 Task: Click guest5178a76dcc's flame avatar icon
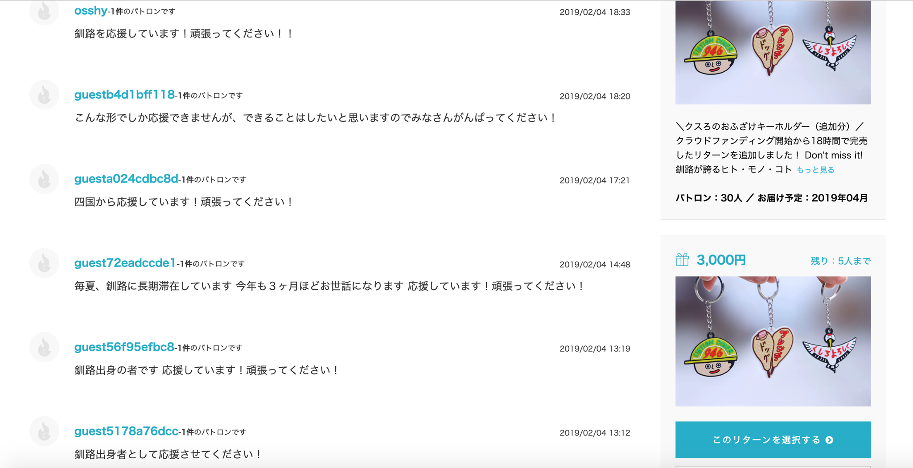click(x=44, y=431)
